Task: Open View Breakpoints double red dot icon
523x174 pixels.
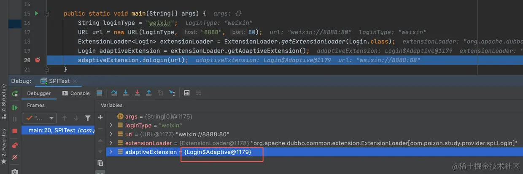Action: [15, 145]
